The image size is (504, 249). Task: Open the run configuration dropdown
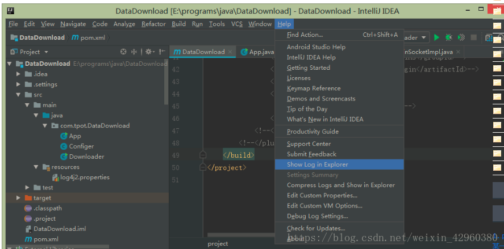point(424,37)
